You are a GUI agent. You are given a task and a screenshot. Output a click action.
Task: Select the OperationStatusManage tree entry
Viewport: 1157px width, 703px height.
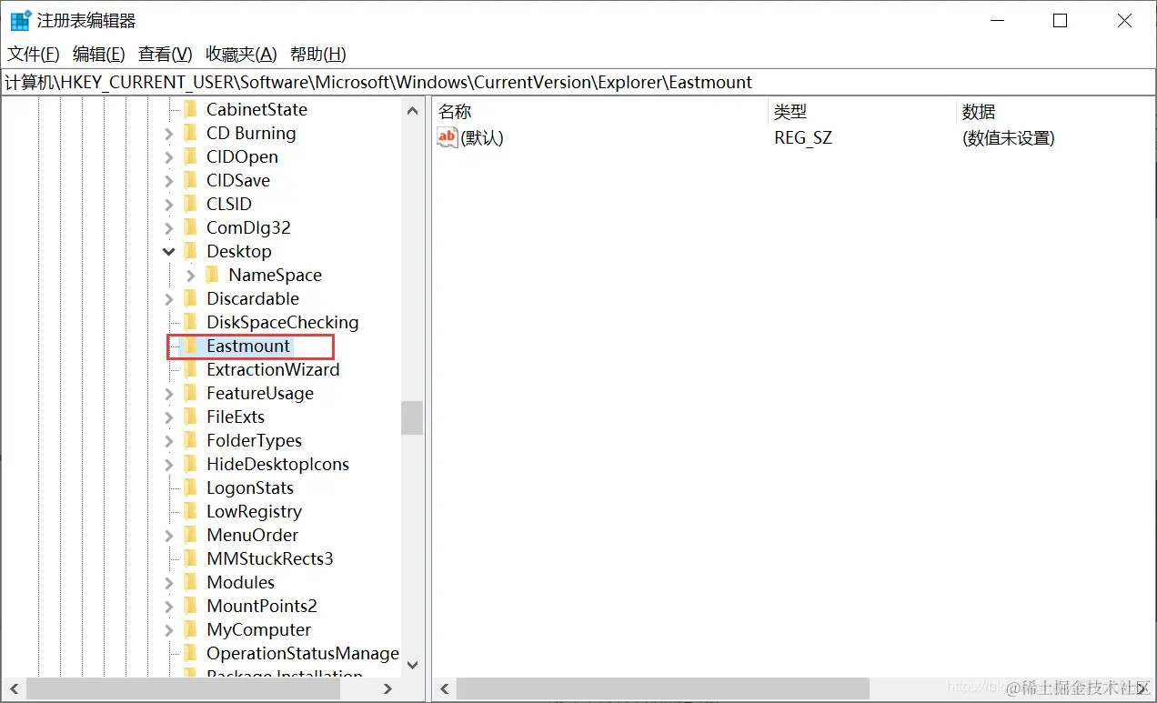303,653
